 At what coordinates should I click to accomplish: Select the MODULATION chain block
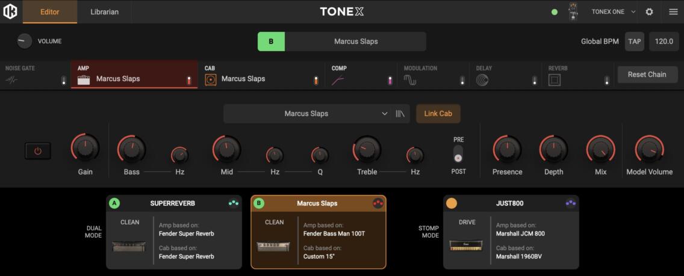(434, 75)
